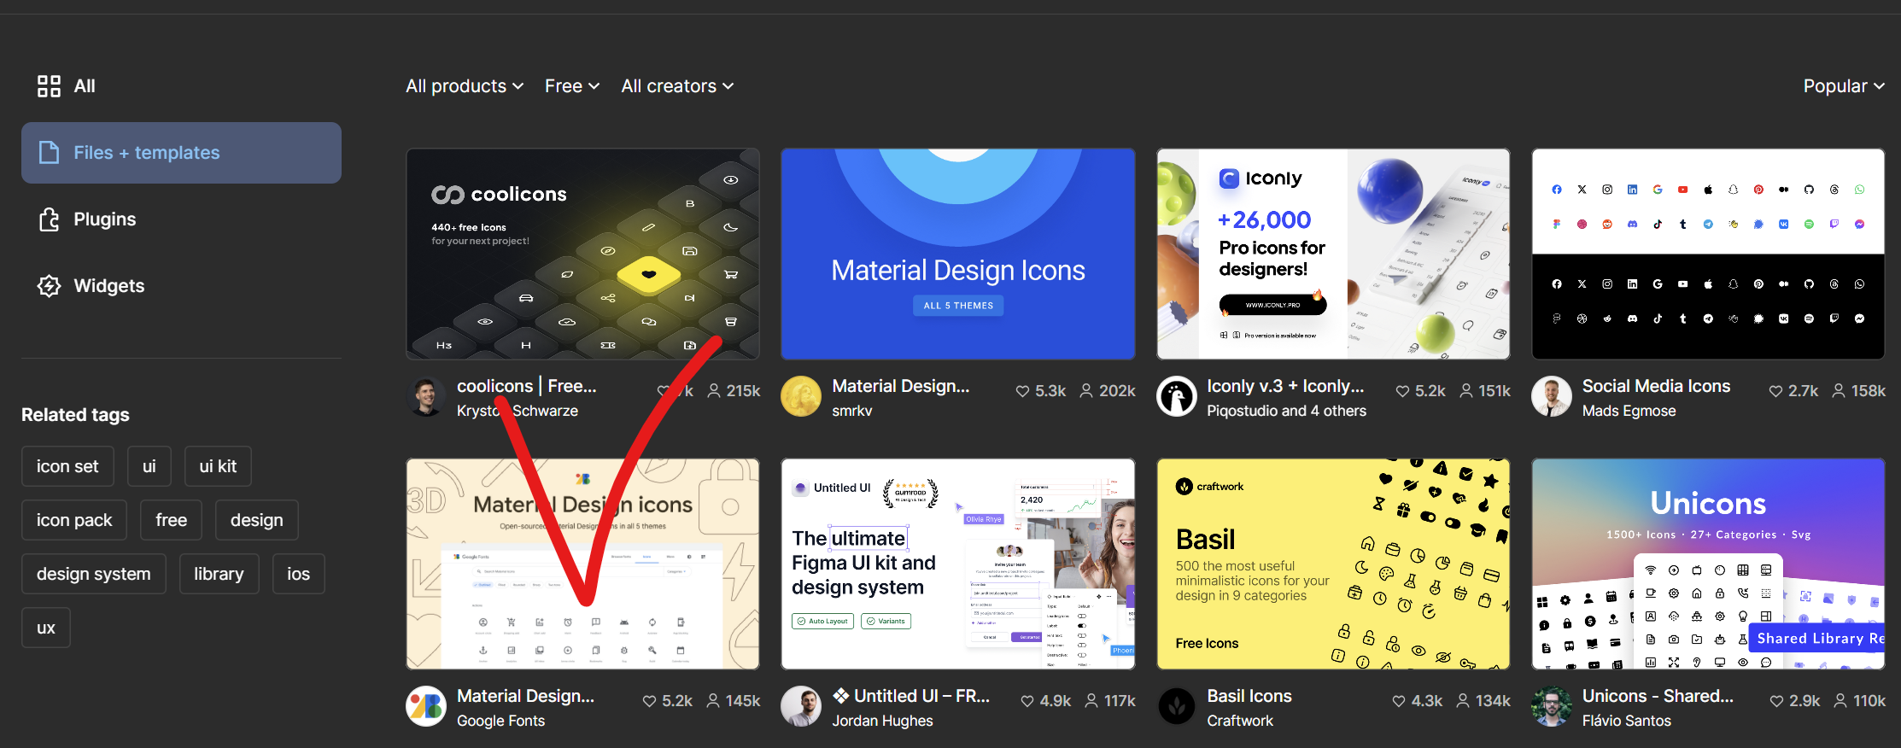
Task: Click the 158k users icon on Social Media Icons
Action: 1839,391
